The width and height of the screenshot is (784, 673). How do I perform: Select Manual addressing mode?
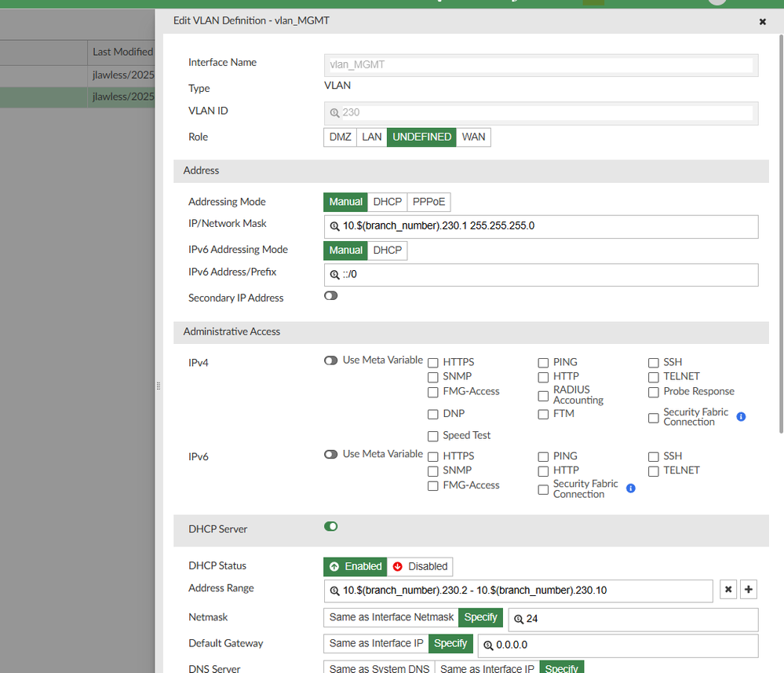pos(345,202)
